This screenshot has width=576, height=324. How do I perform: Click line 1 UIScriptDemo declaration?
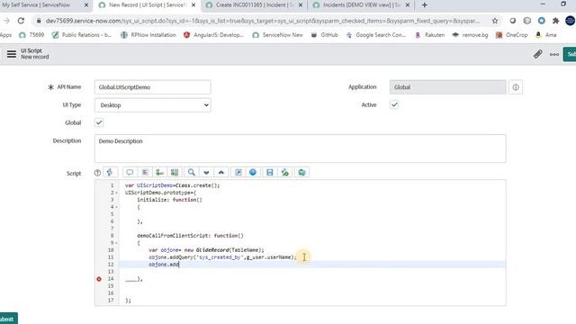tap(172, 185)
